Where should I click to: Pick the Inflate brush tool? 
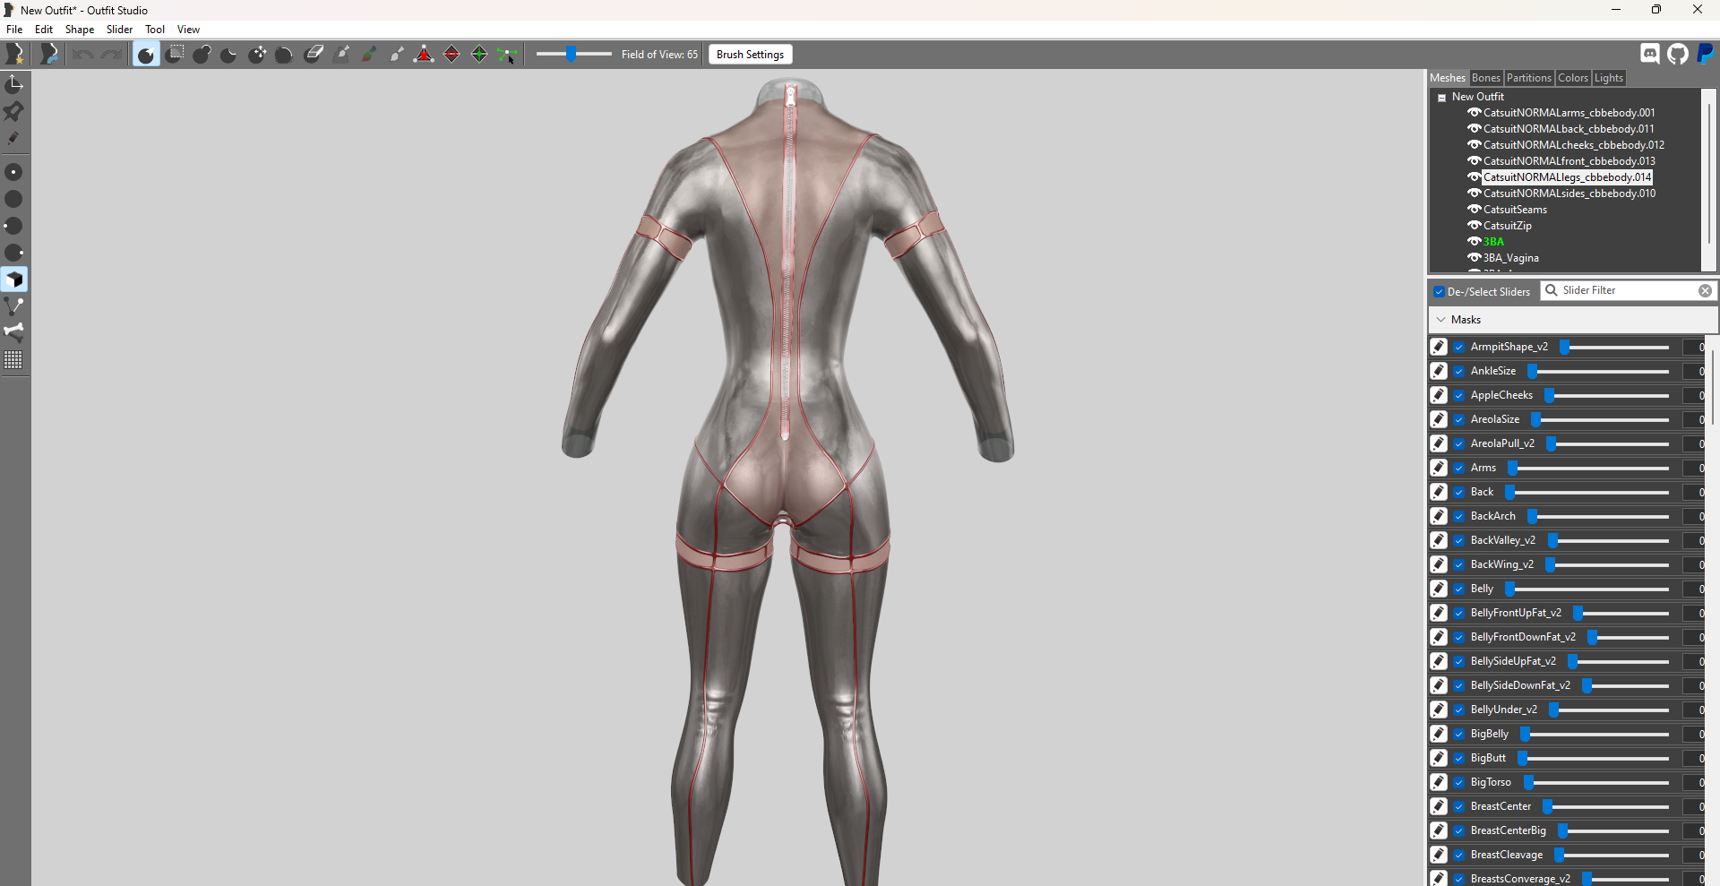tap(202, 55)
